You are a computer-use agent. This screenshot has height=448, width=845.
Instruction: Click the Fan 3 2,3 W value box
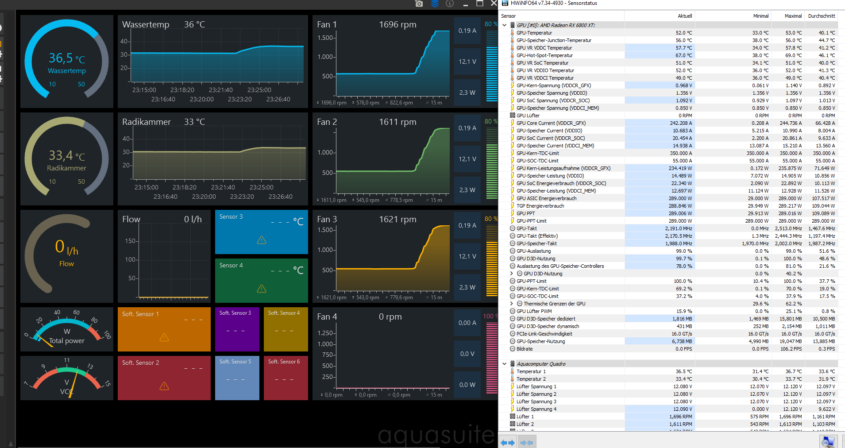[x=467, y=287]
